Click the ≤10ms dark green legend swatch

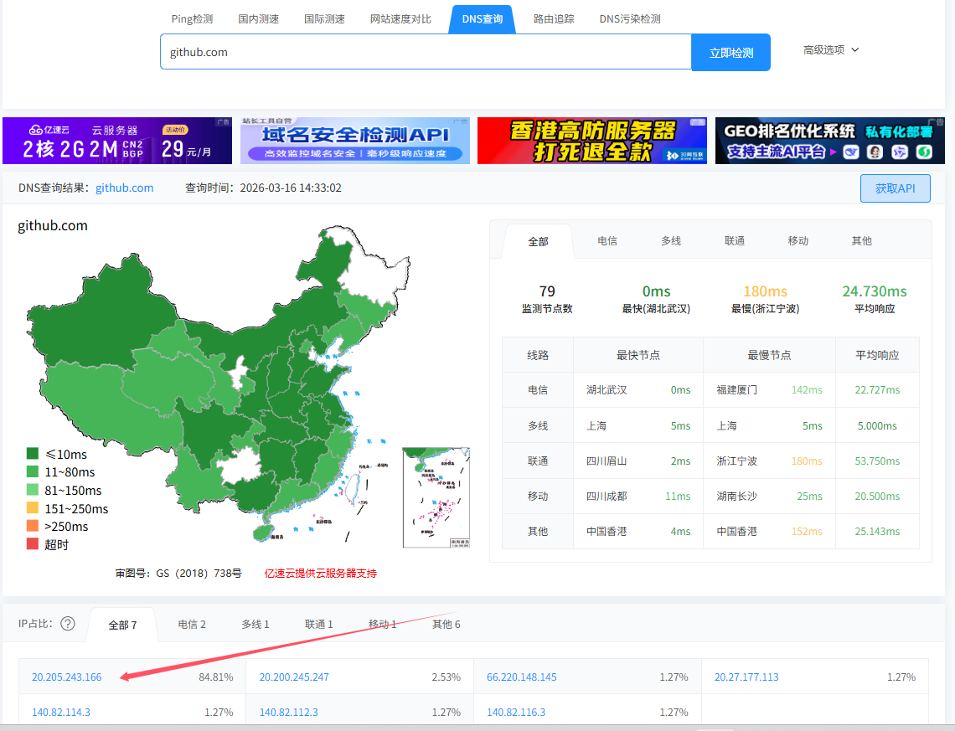click(x=33, y=454)
